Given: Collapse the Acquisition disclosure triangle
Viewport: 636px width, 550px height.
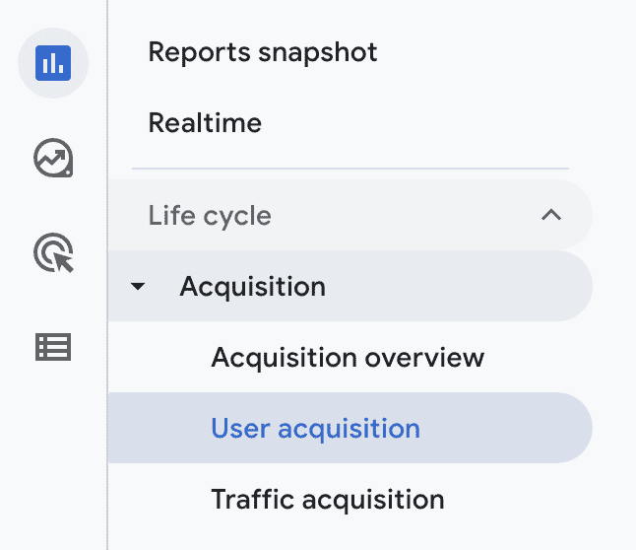Looking at the screenshot, I should click(138, 287).
